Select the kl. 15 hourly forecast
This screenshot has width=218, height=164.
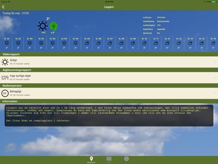coord(202,43)
